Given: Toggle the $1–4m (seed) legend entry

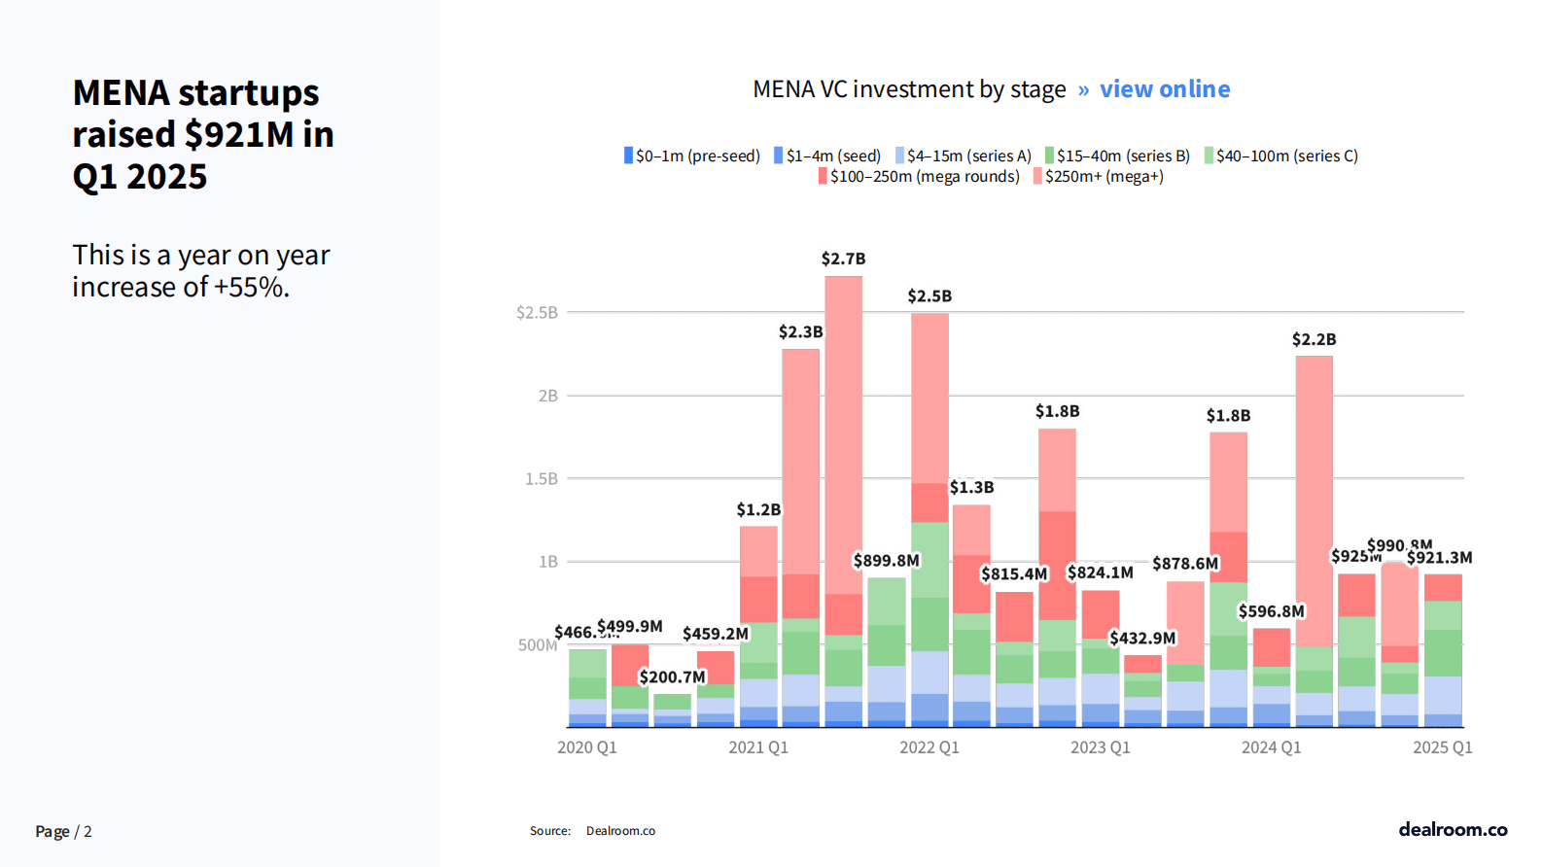Looking at the screenshot, I should 827,156.
